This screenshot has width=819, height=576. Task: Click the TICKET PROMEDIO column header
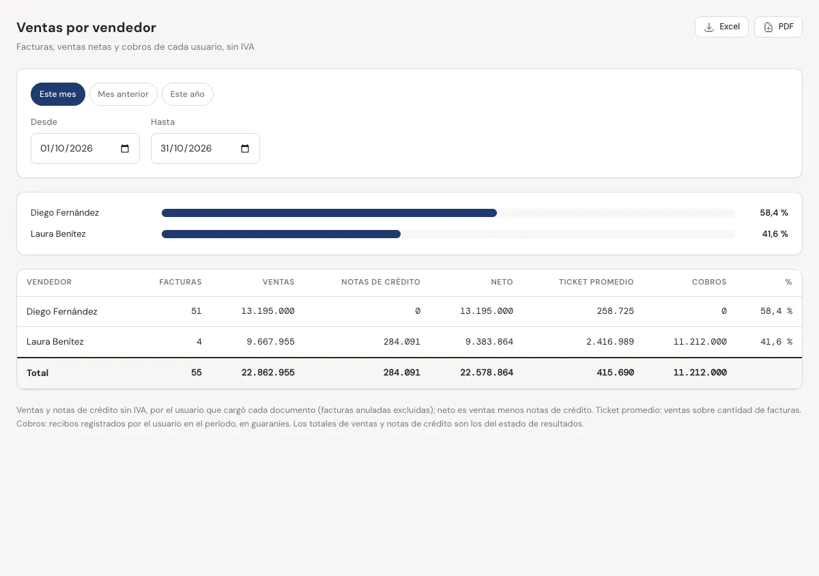pyautogui.click(x=597, y=282)
